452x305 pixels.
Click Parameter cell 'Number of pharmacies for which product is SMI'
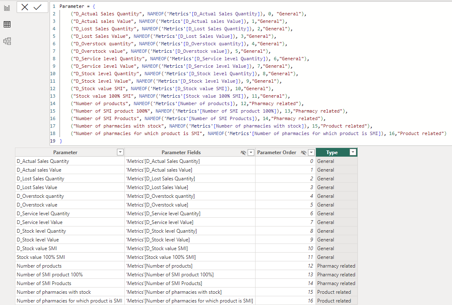coord(70,301)
